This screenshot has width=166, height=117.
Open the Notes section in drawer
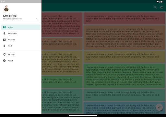[x=21, y=27]
